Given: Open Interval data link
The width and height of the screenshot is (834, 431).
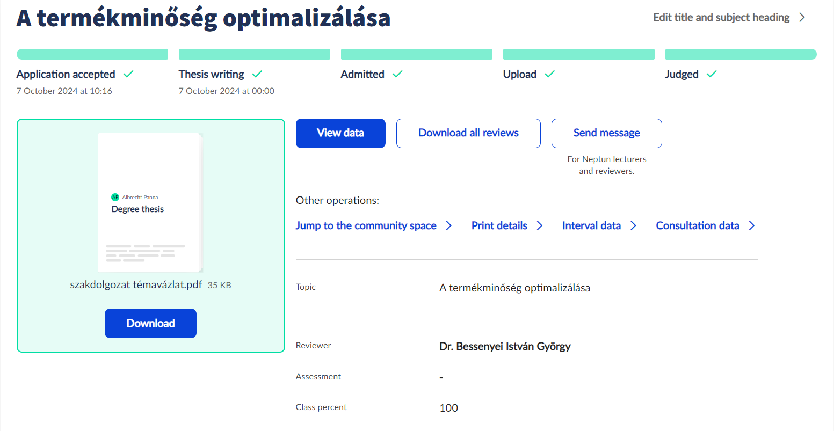Looking at the screenshot, I should click(x=591, y=225).
